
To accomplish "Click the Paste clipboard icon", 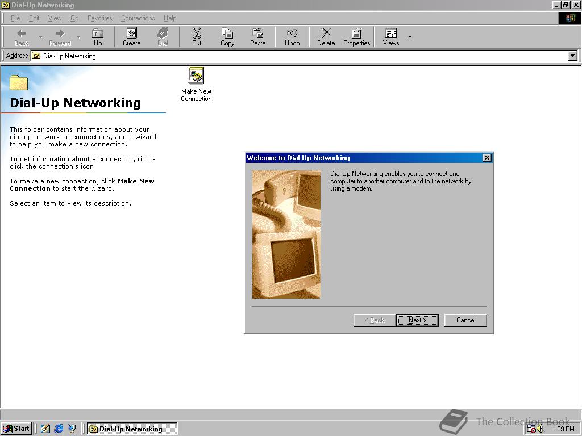I will [257, 37].
